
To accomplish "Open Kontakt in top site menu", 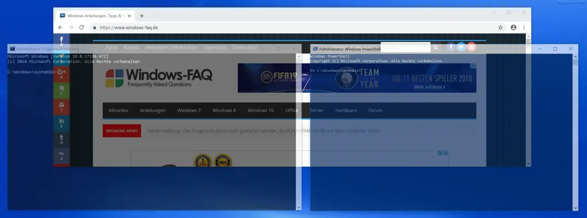I will tap(131, 48).
